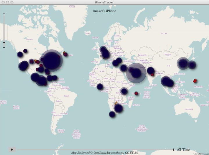Click the Angola map label
The width and height of the screenshot is (209, 155).
[x=111, y=98]
